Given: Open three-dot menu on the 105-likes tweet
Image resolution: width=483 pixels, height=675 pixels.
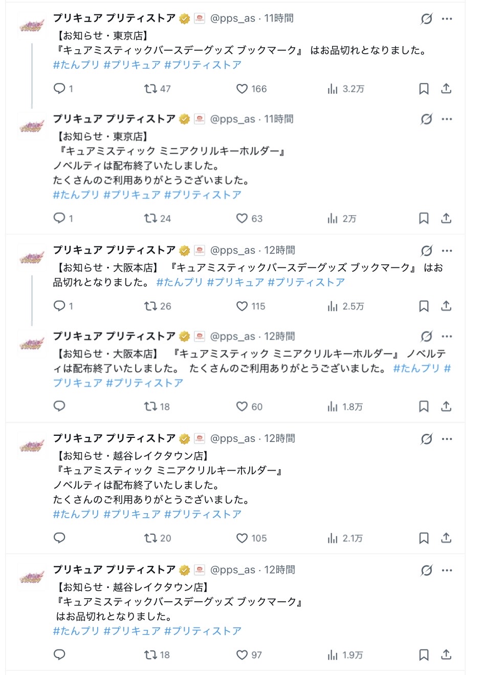Looking at the screenshot, I should [447, 439].
